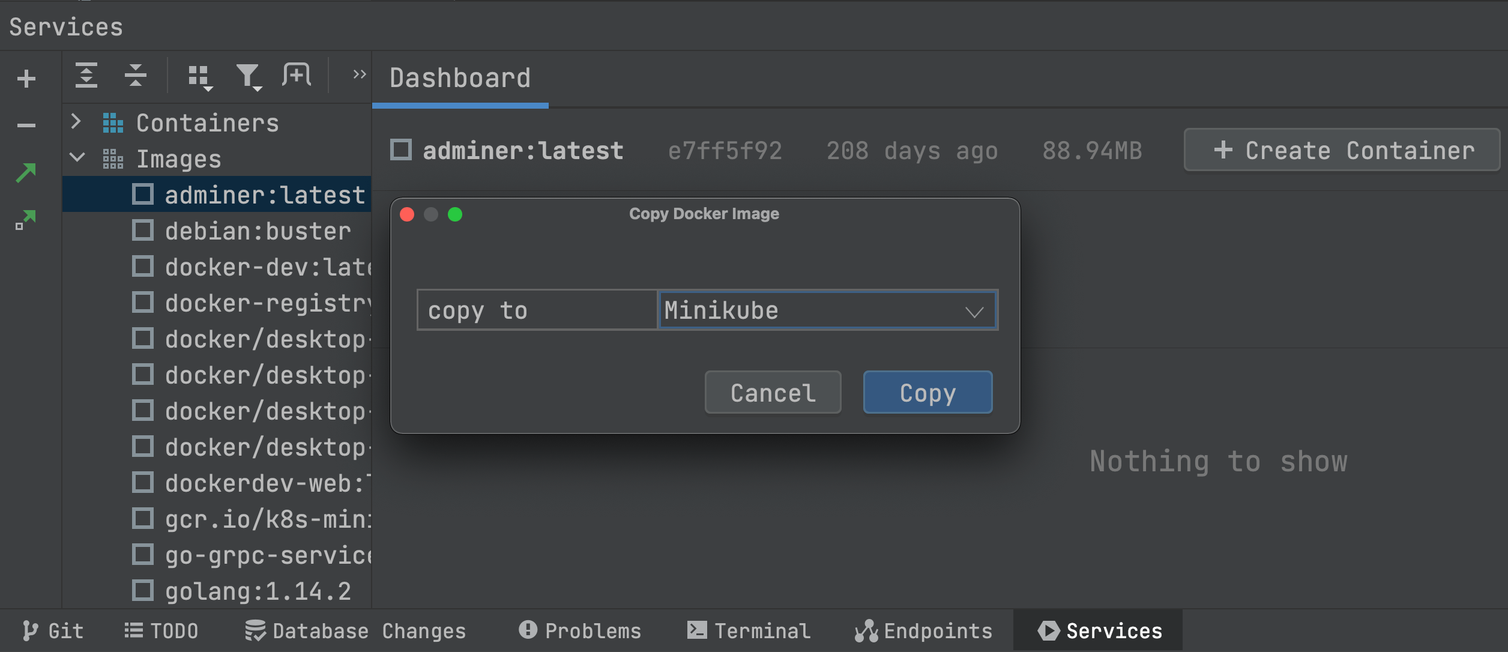Image resolution: width=1508 pixels, height=652 pixels.
Task: Check the golang:1.14.2 image checkbox
Action: (x=143, y=591)
